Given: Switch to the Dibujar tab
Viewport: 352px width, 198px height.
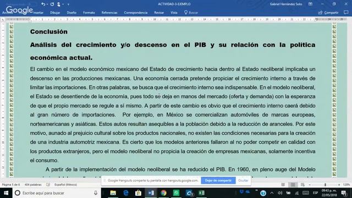Looking at the screenshot, I should pyautogui.click(x=55, y=13).
